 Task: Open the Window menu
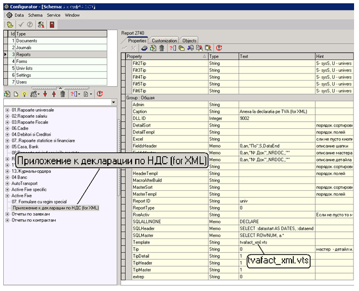pyautogui.click(x=72, y=15)
